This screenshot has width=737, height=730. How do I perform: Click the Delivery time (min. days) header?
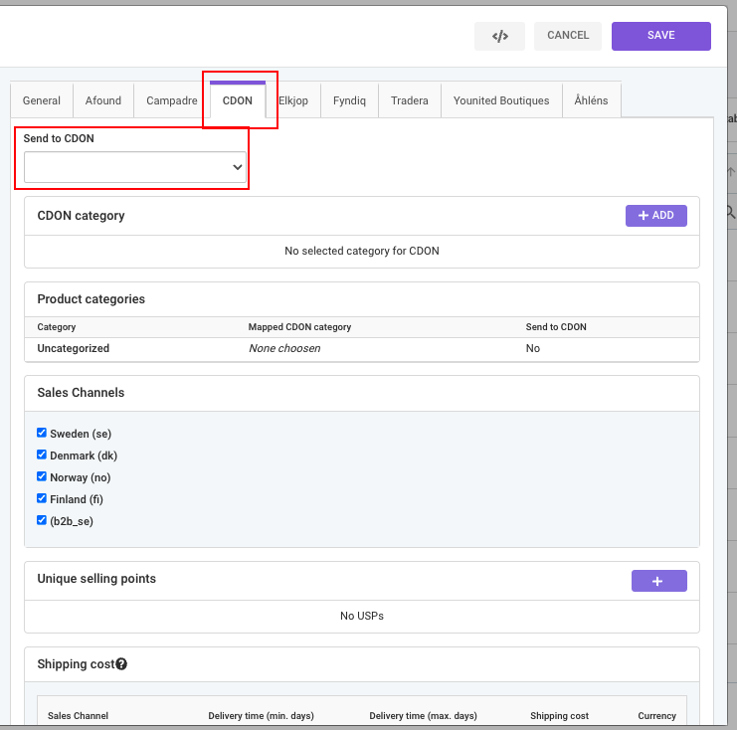click(261, 716)
